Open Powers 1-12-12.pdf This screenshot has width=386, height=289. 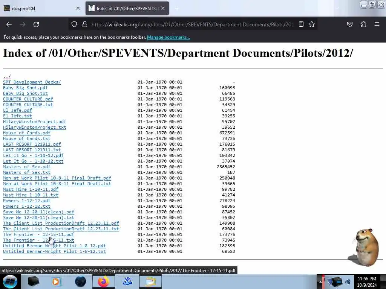[x=27, y=201]
